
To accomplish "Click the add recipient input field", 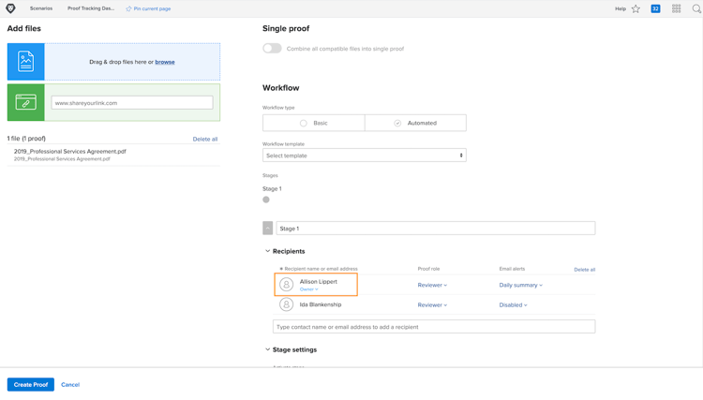I will pos(433,326).
